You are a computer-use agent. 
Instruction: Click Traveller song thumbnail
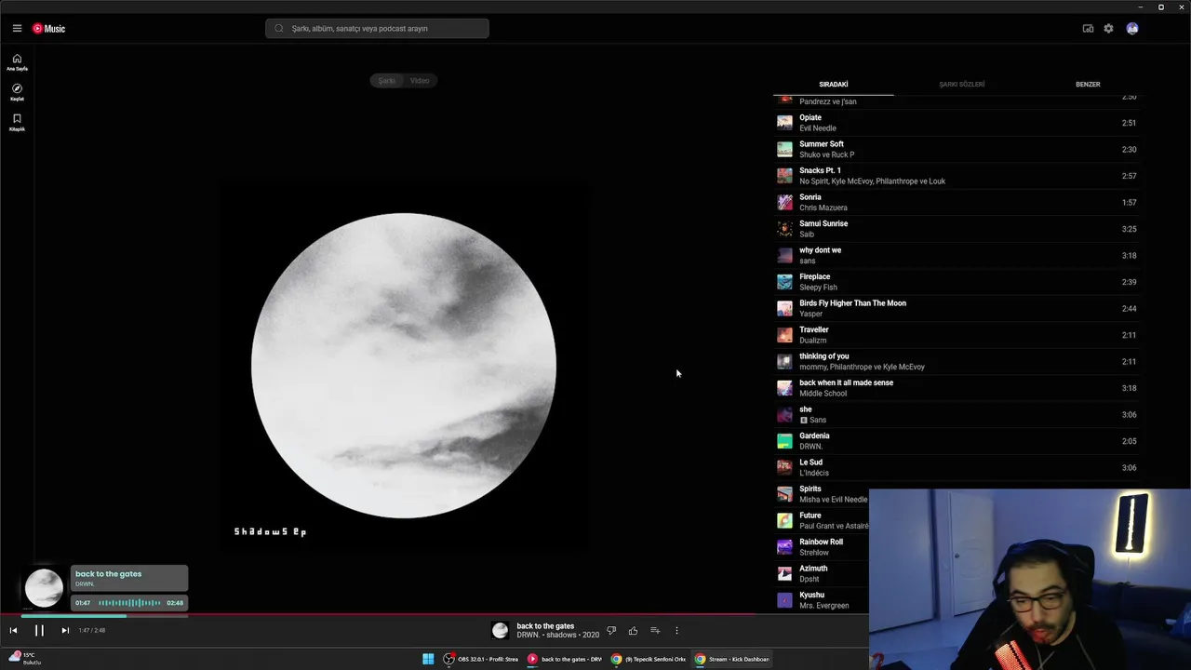pos(784,335)
